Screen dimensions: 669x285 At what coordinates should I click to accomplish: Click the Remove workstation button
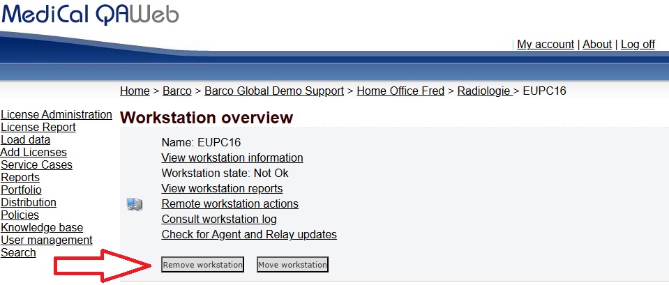tap(203, 265)
